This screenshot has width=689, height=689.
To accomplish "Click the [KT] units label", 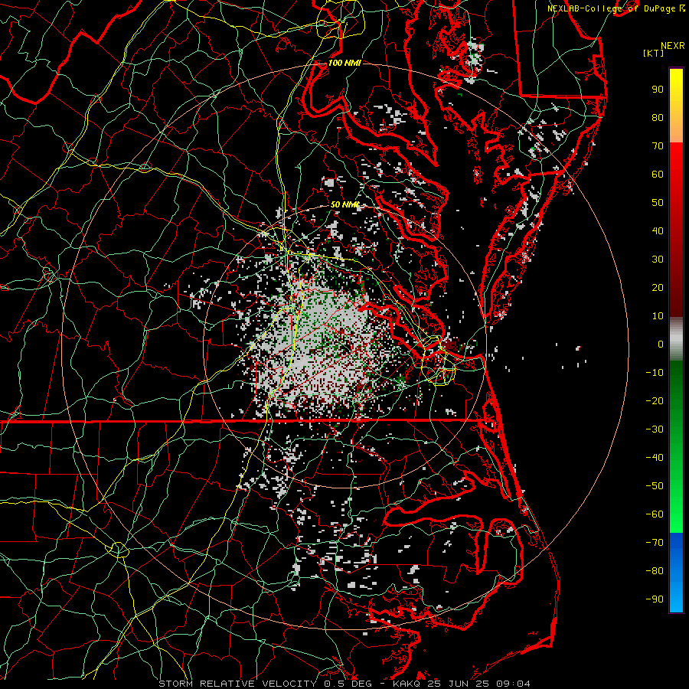I will (x=654, y=53).
